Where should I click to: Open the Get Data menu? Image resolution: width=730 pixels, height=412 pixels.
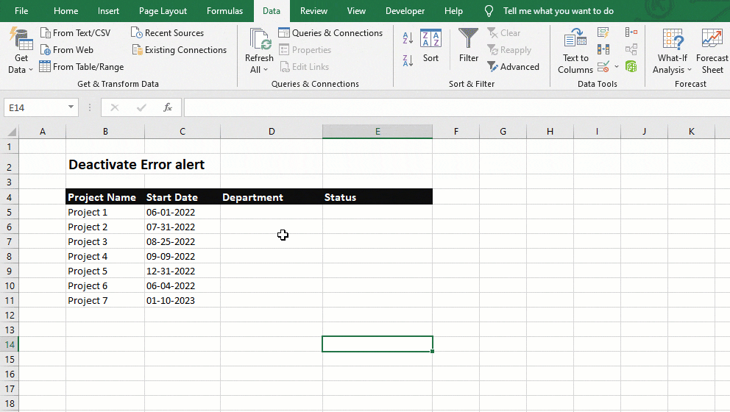coord(21,51)
